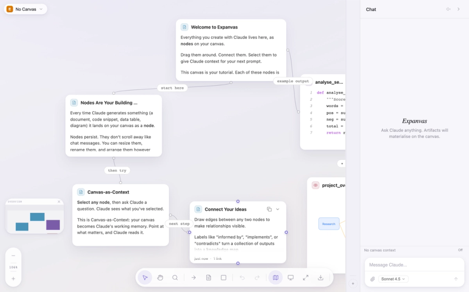This screenshot has width=469, height=292.
Task: Click the next step edge label
Action: click(179, 224)
